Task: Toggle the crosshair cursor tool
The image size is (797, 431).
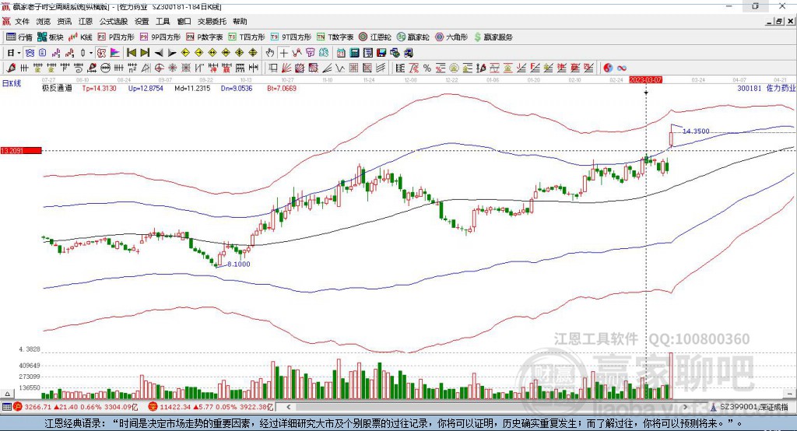Action: pyautogui.click(x=283, y=53)
